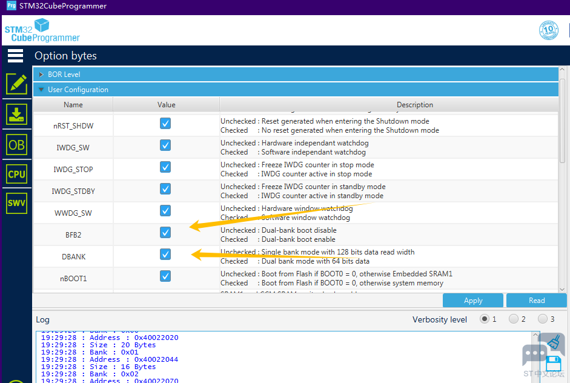This screenshot has width=570, height=383.
Task: Click the 10 years anniversary badge icon
Action: tap(549, 30)
